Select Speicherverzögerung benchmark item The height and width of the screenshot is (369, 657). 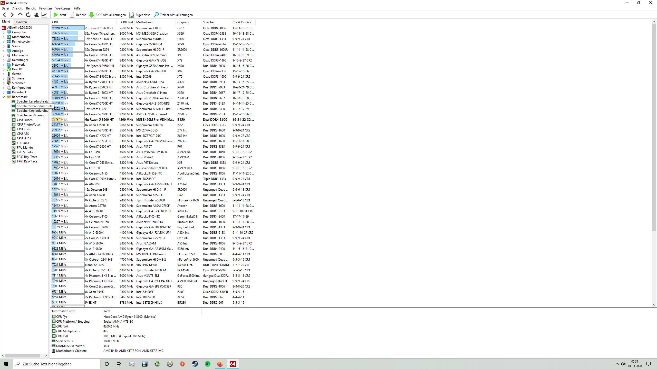pos(31,115)
